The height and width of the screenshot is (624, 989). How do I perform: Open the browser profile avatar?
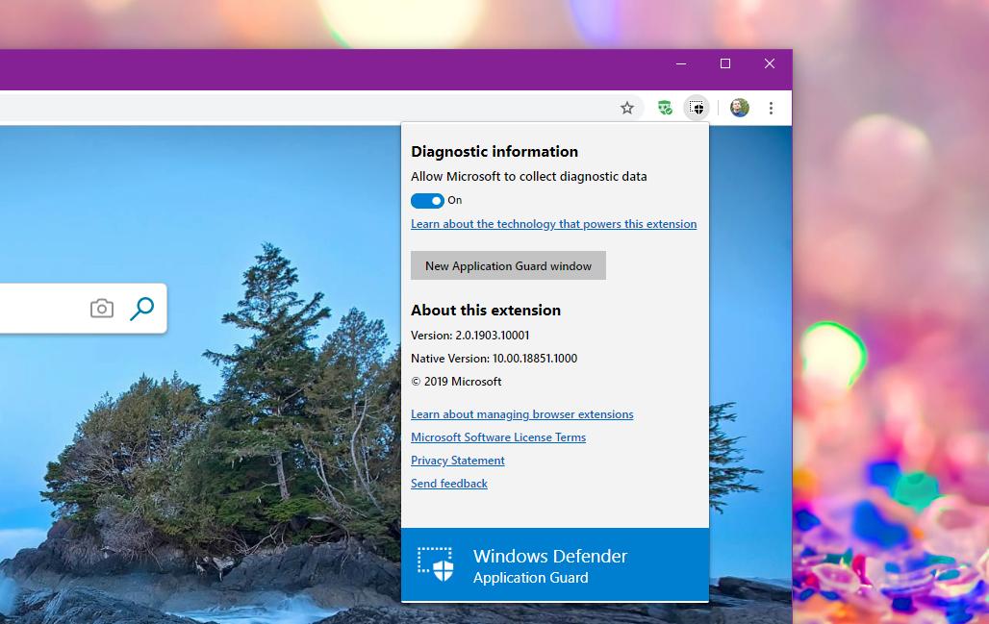click(739, 108)
